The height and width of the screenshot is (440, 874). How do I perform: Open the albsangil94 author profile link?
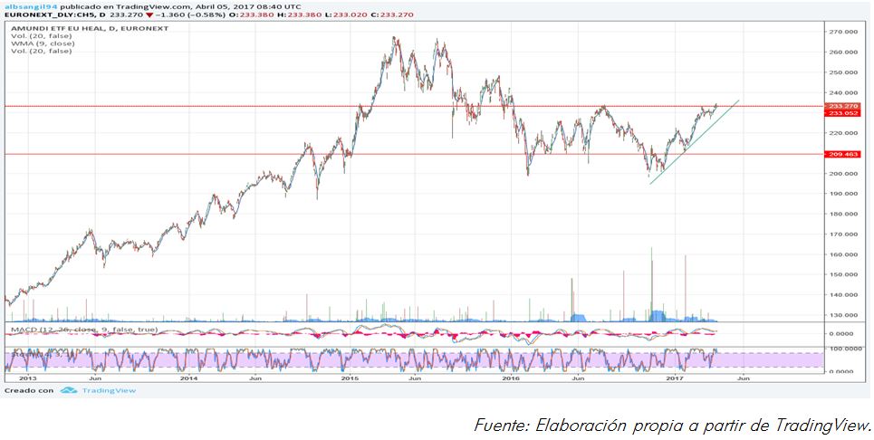(31, 6)
